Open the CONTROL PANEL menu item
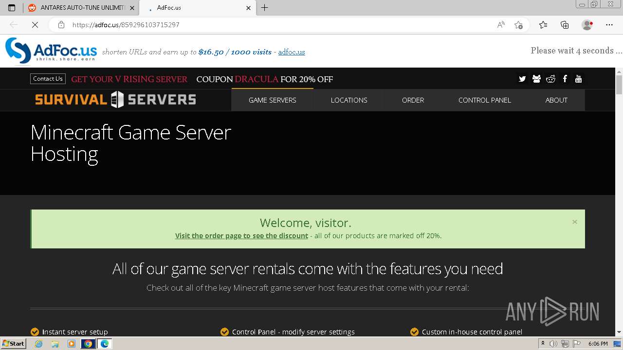Image resolution: width=623 pixels, height=350 pixels. (485, 100)
